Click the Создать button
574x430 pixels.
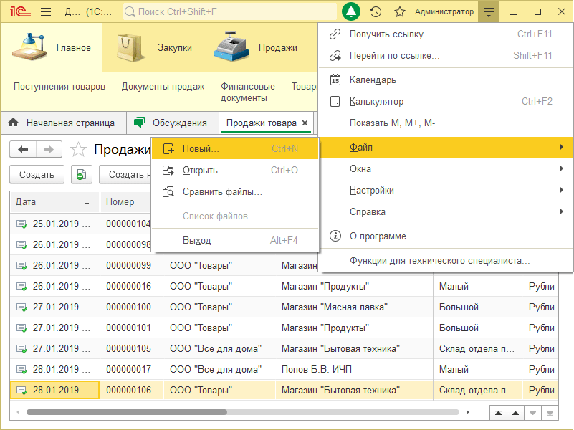37,175
